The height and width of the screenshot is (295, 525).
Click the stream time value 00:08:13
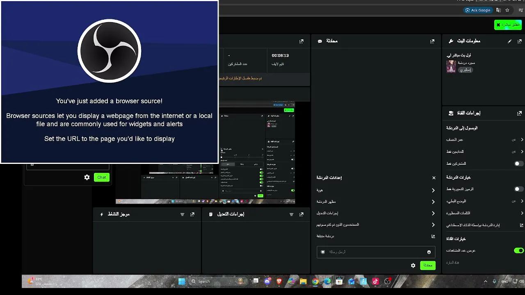click(x=280, y=55)
